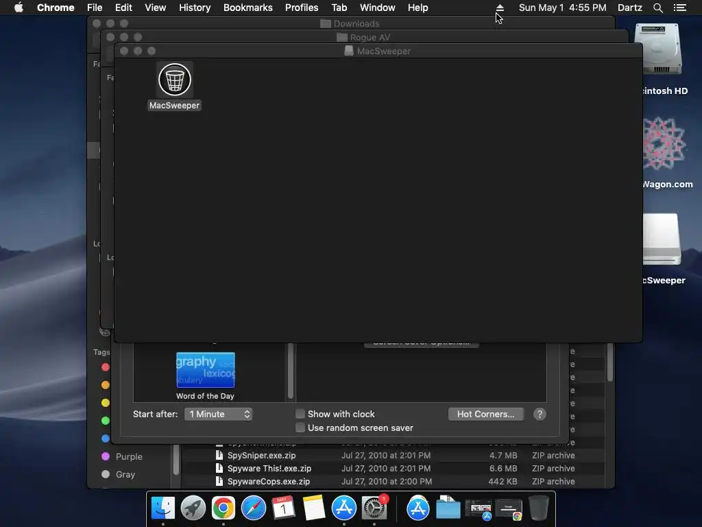Open Spotlight search in menu bar
702x527 pixels.
657,8
